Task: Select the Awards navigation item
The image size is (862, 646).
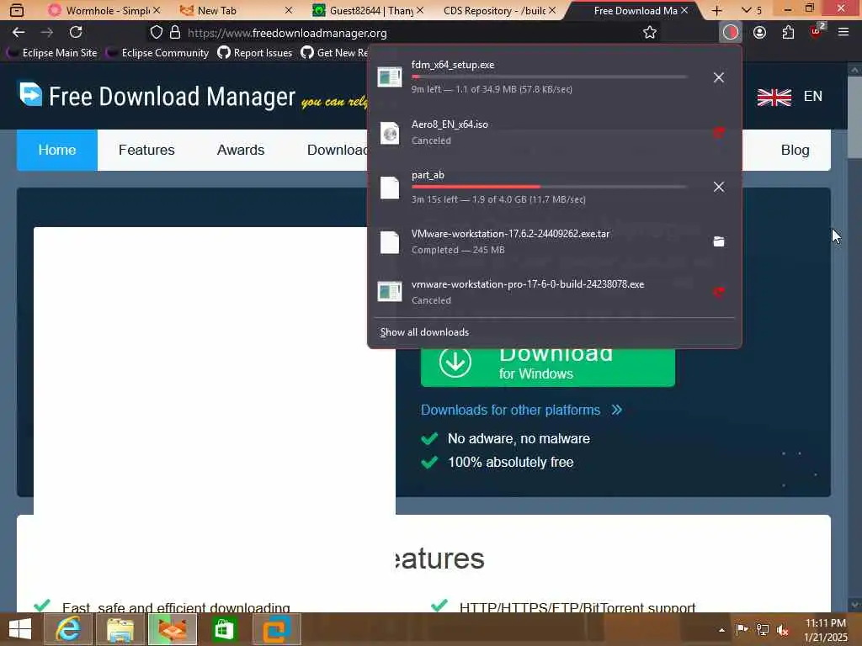Action: 241,150
